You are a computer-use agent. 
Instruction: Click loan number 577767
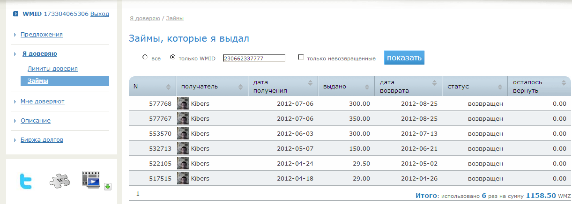point(160,119)
